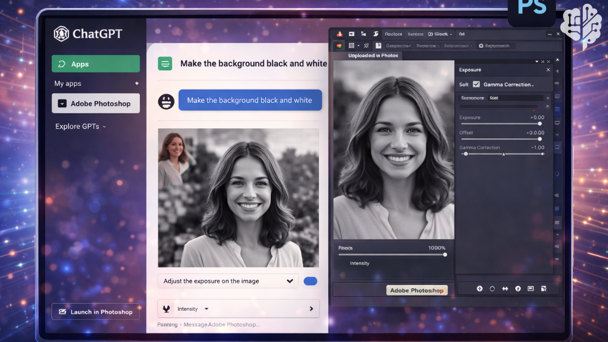Switch to the Uploaded in Photos tab
Screen dimensions: 608x342
click(x=373, y=56)
